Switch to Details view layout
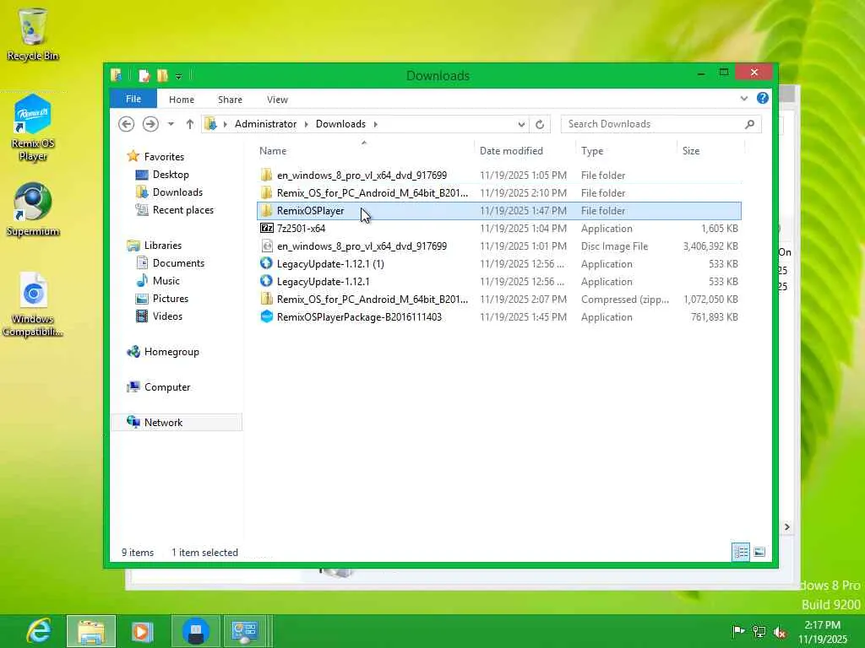This screenshot has width=865, height=648. tap(741, 552)
